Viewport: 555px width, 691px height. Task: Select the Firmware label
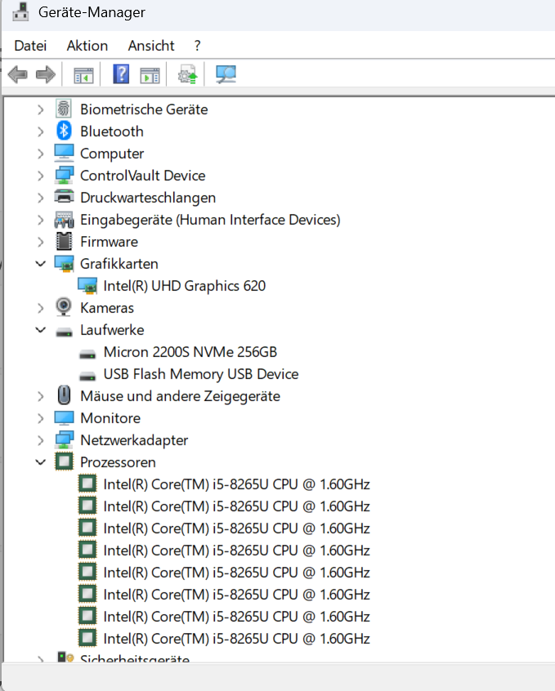pos(109,242)
